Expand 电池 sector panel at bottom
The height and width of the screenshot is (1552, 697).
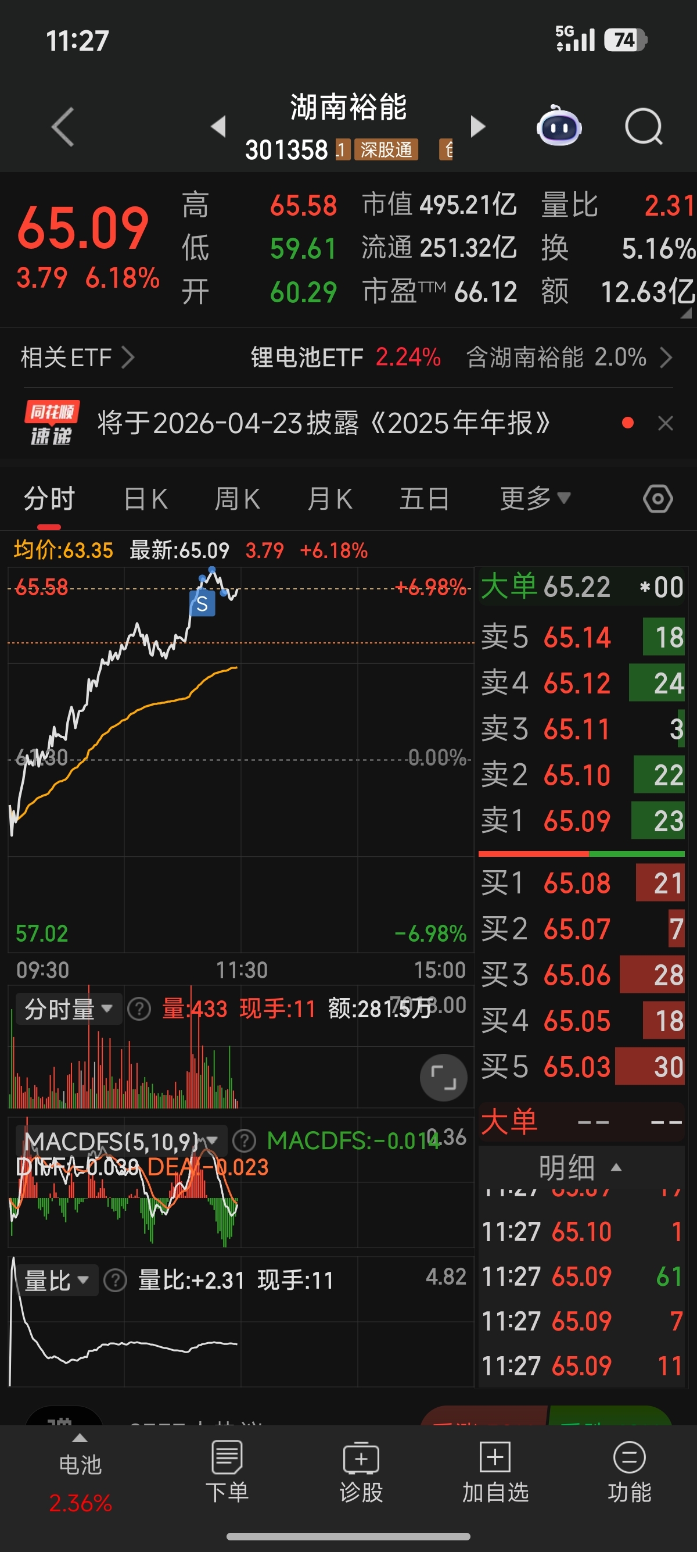click(x=80, y=1474)
